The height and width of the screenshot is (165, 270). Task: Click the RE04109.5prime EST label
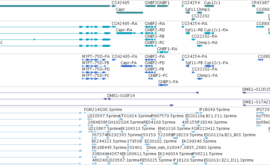(159, 122)
